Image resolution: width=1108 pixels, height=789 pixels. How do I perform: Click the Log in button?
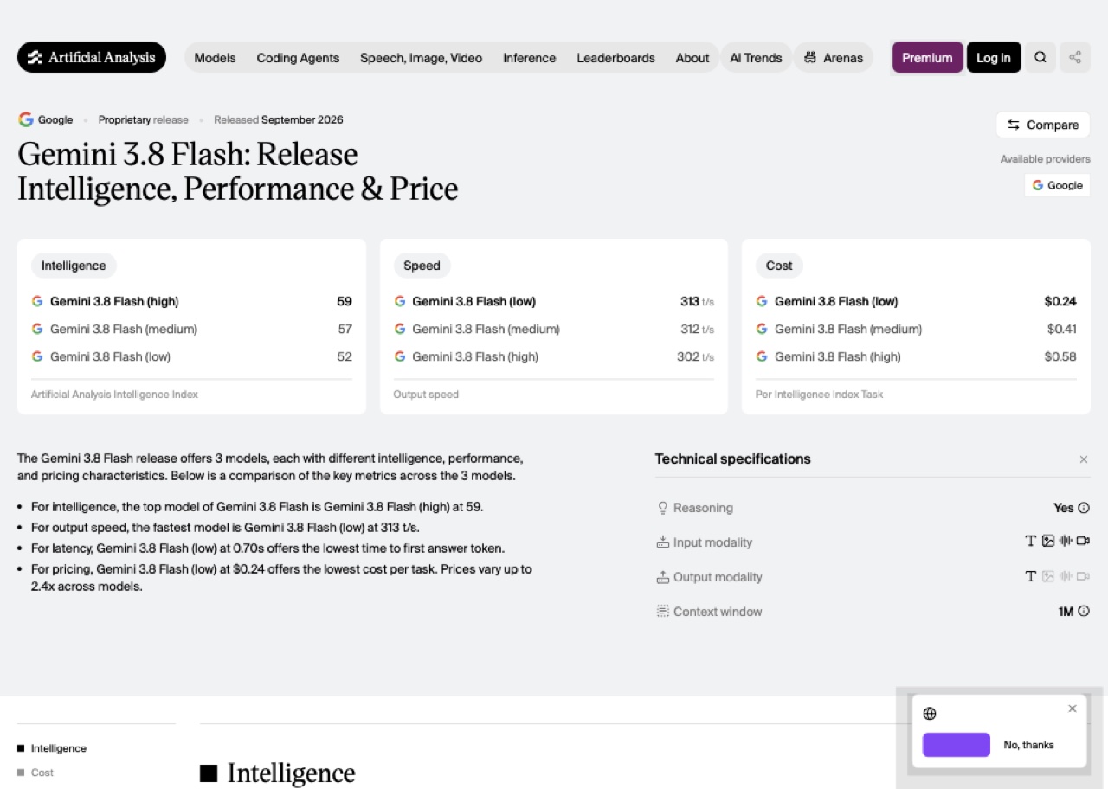(994, 58)
